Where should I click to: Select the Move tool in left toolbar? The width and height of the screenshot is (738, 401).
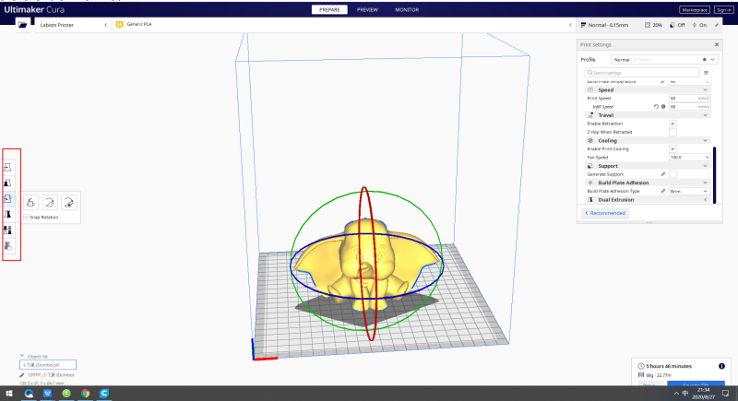(x=7, y=167)
